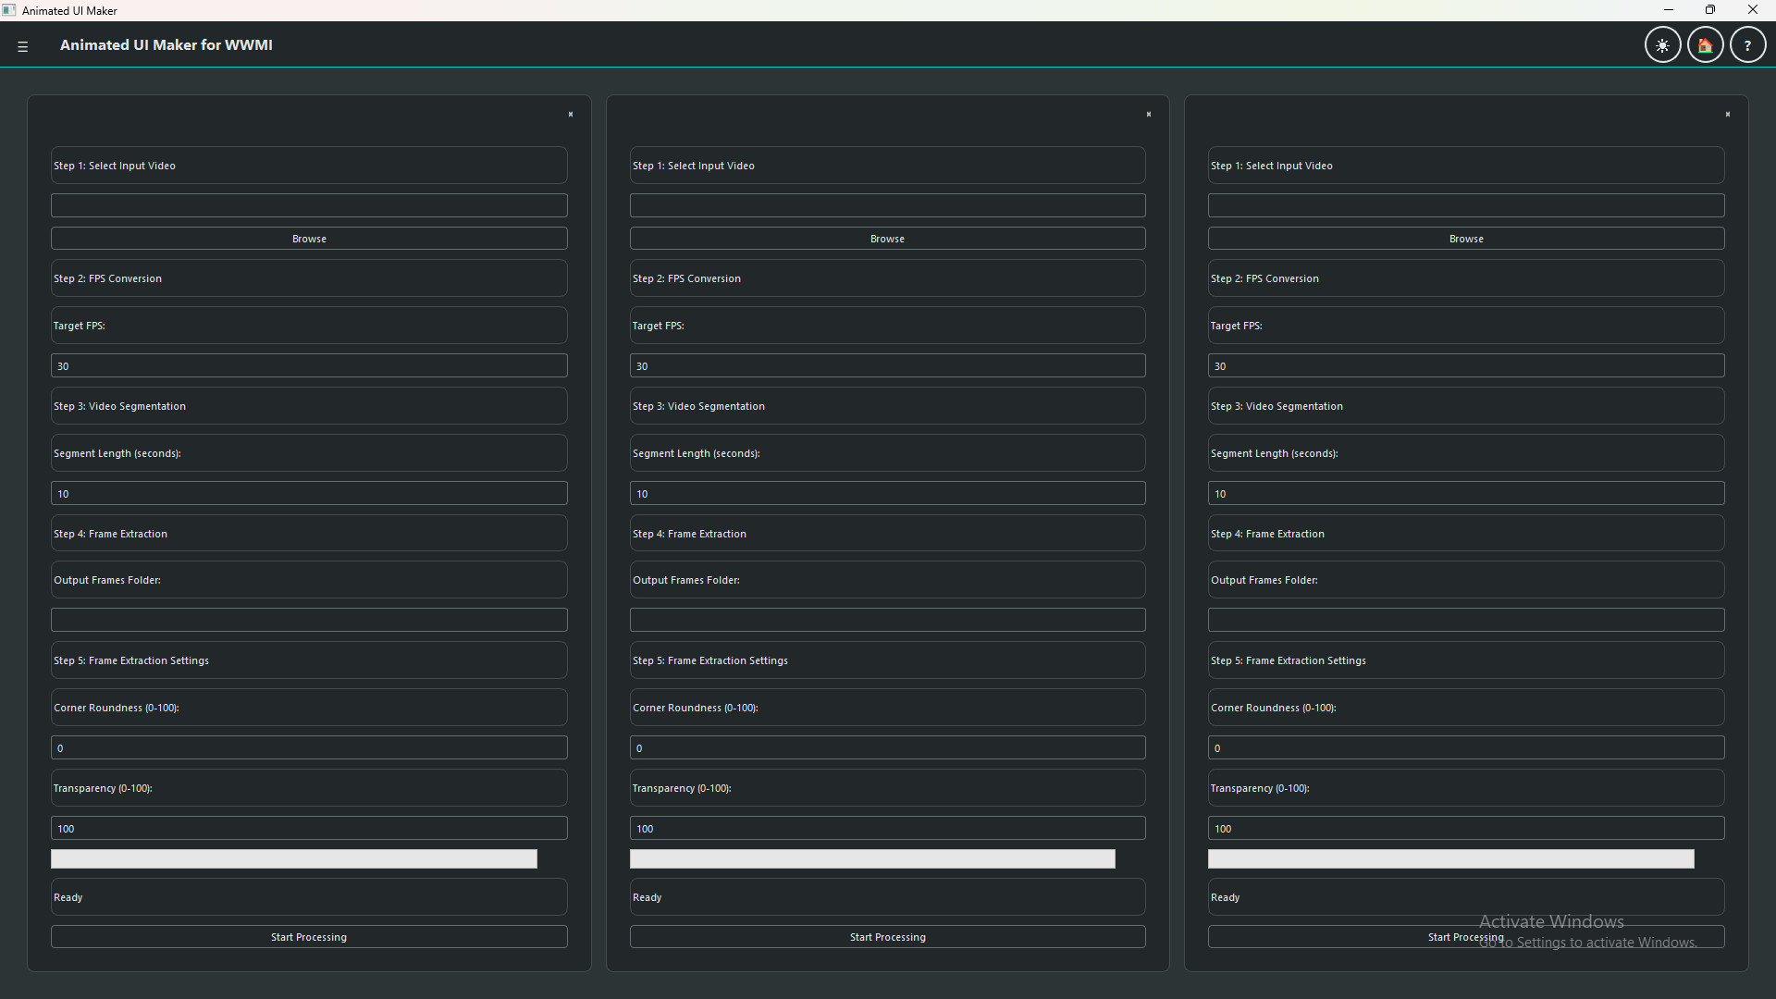Select the Target FPS field showing 30
Image resolution: width=1776 pixels, height=999 pixels.
[x=309, y=364]
